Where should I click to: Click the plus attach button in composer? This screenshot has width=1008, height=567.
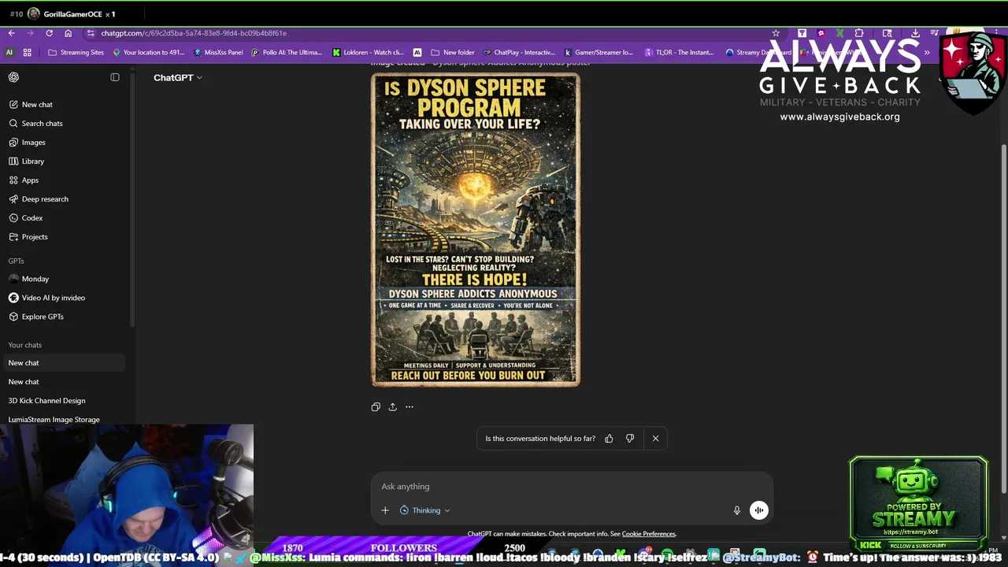(385, 510)
